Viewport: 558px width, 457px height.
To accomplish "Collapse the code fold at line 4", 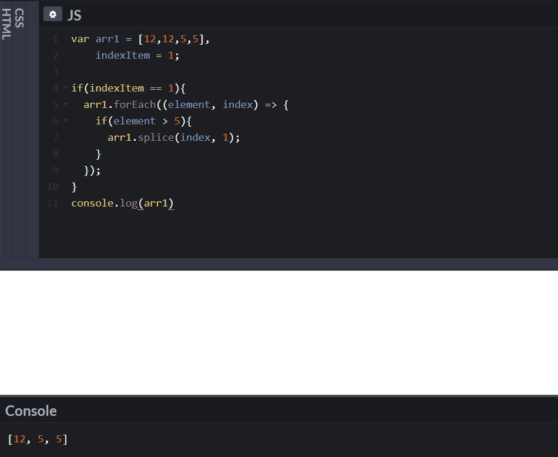I will pyautogui.click(x=65, y=87).
